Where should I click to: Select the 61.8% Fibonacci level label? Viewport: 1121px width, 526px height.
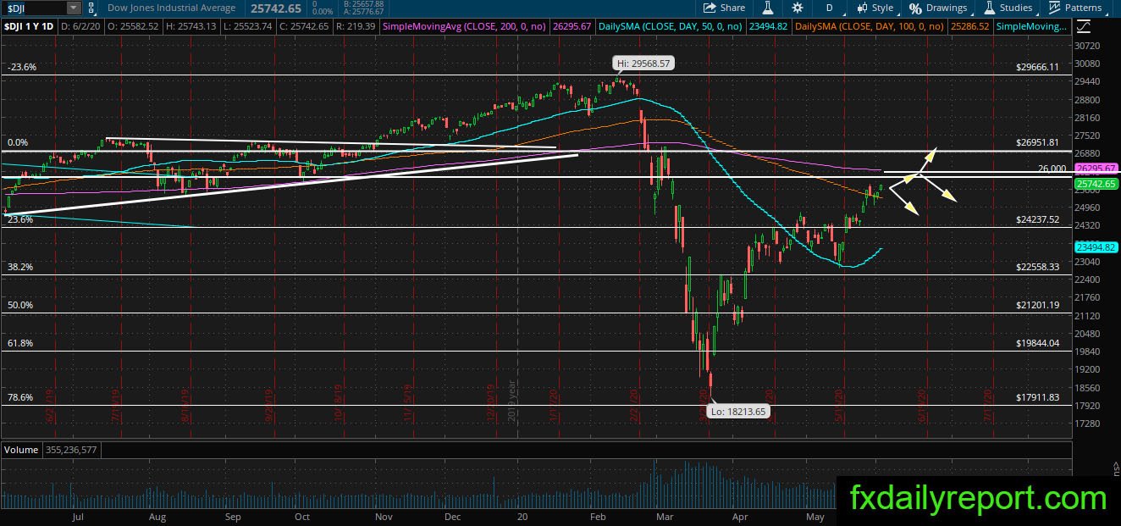(x=19, y=343)
